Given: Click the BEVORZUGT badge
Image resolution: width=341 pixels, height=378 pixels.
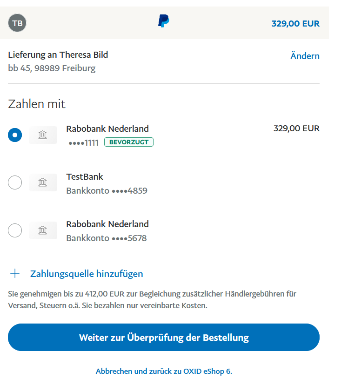Looking at the screenshot, I should pyautogui.click(x=129, y=142).
